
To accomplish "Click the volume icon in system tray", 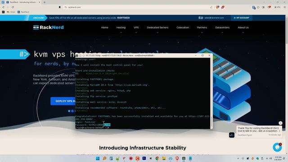I will click(271, 158).
